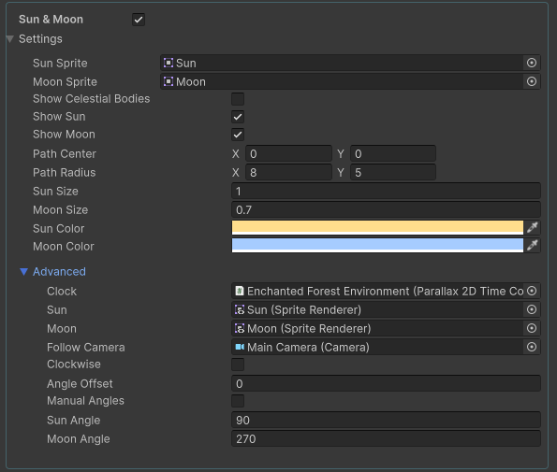Click the Sprite Renderer icon beside Moon (Sprite Renderer)
The image size is (557, 472).
pyautogui.click(x=240, y=328)
